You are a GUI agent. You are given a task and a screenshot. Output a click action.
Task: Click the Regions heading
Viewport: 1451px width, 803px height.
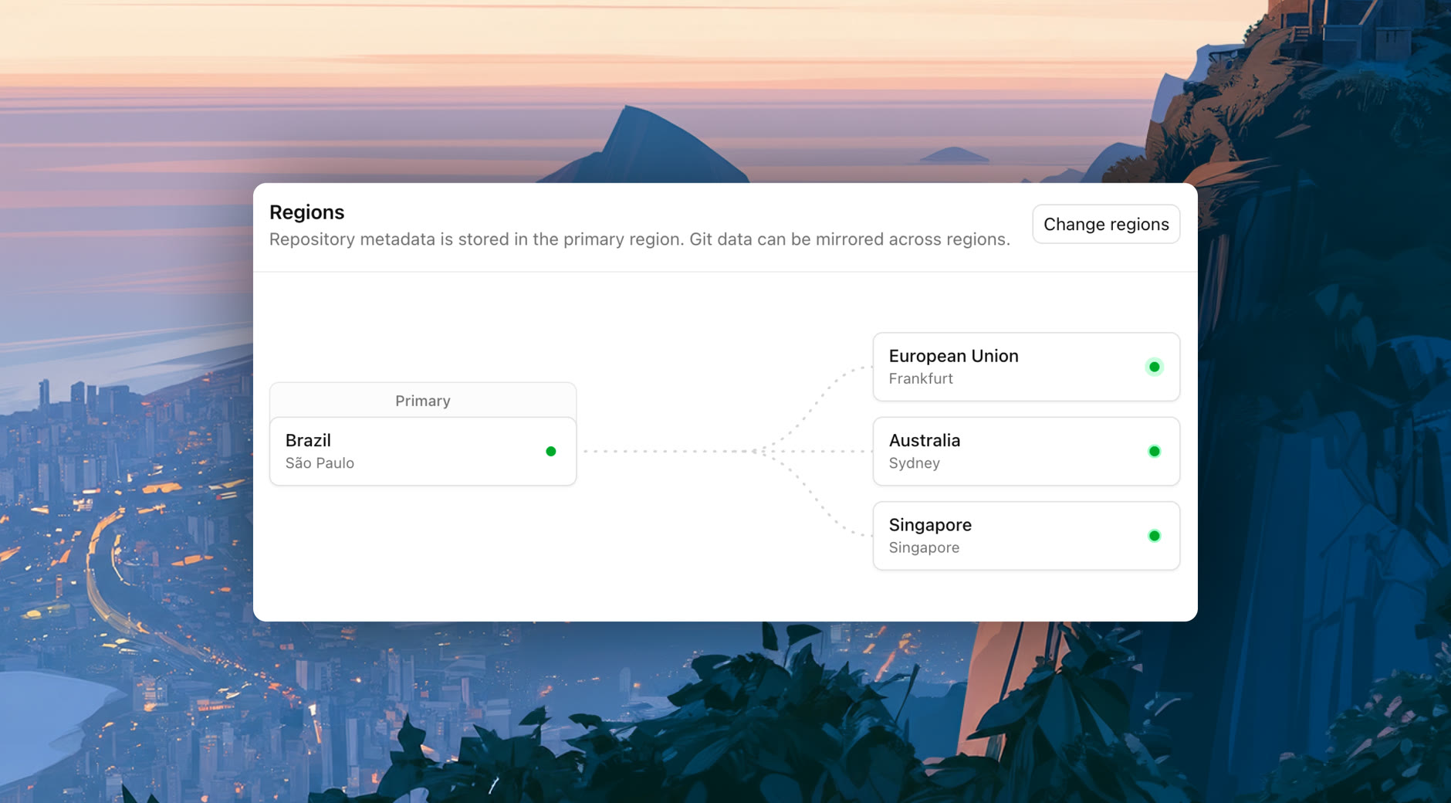307,212
